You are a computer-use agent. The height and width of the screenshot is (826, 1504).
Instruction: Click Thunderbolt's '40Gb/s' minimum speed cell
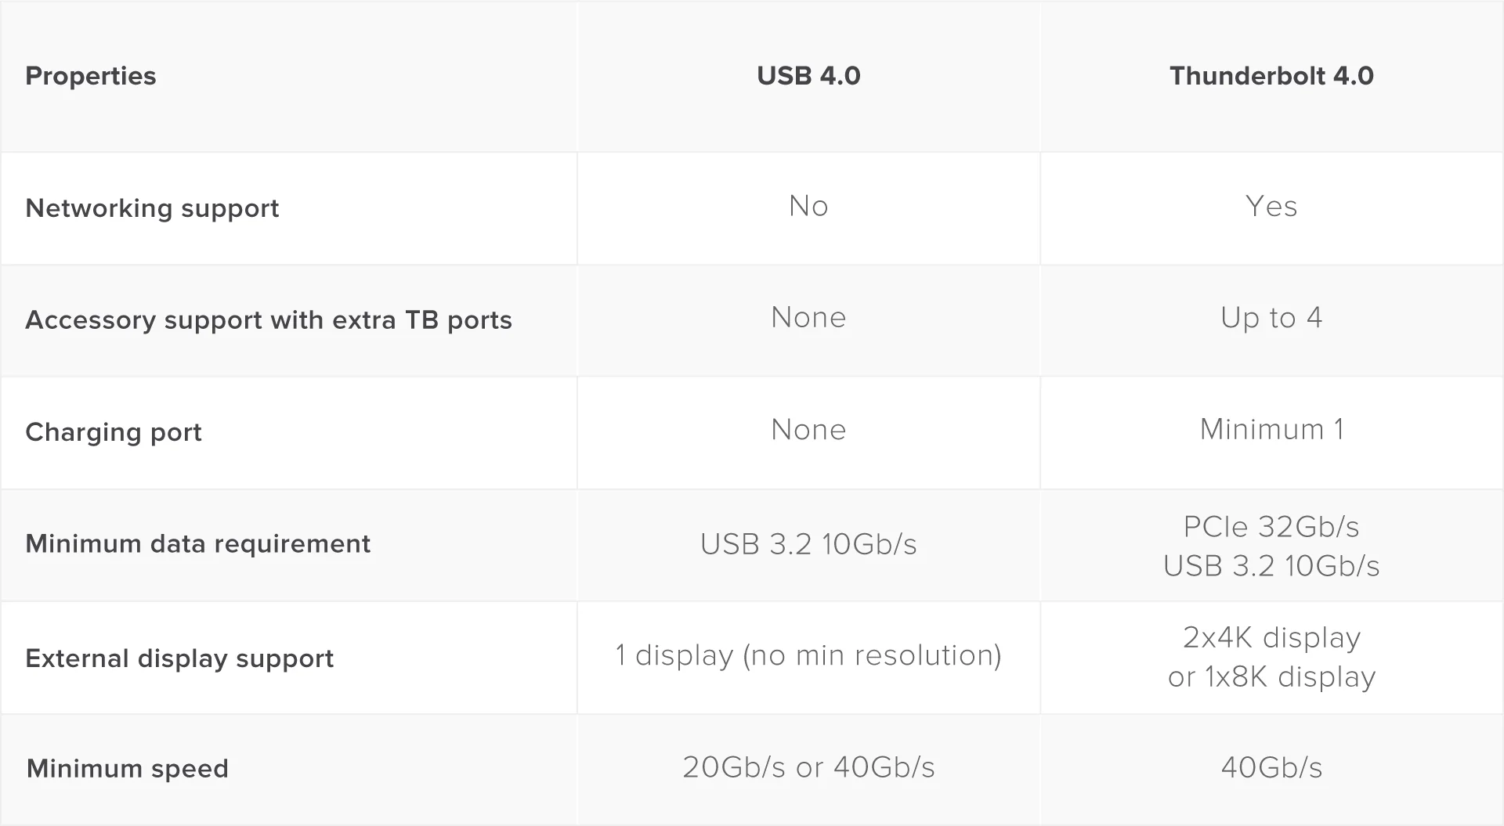point(1271,767)
